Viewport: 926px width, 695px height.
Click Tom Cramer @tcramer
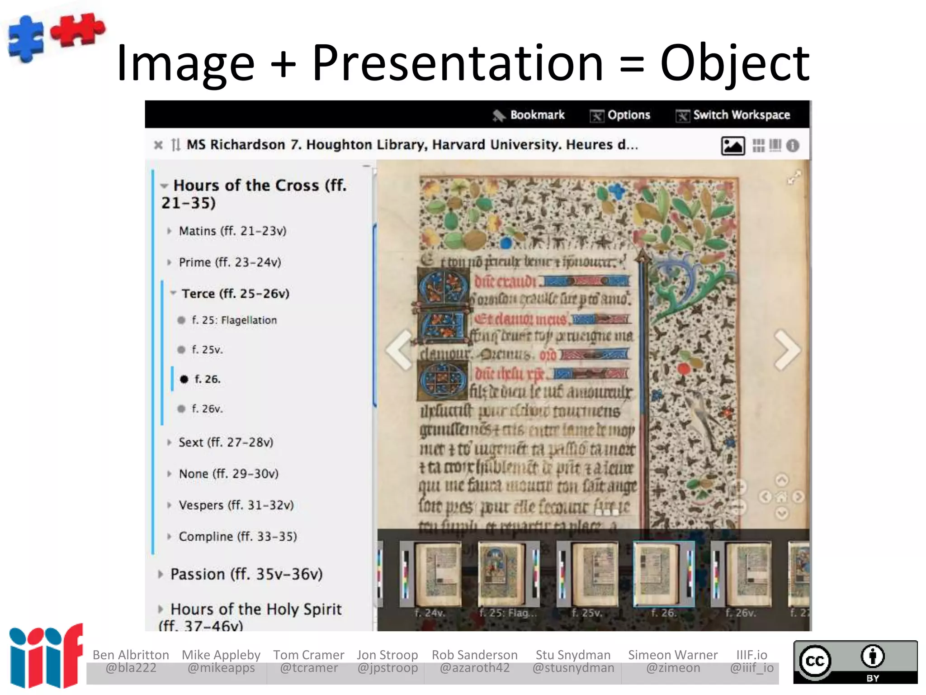(x=309, y=661)
